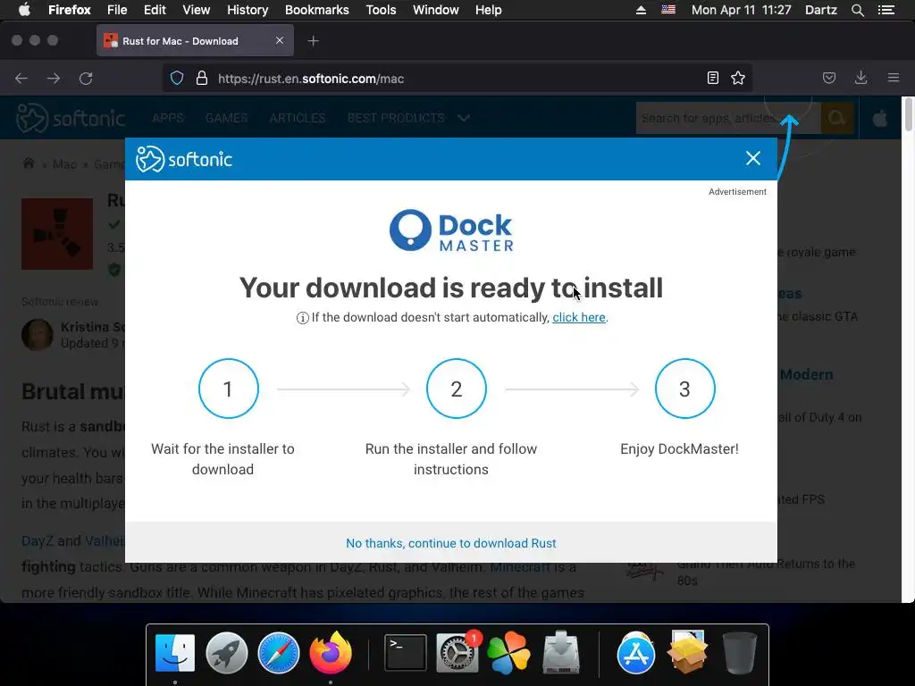
Task: Click the colorful clover app in Dock
Action: (x=508, y=653)
